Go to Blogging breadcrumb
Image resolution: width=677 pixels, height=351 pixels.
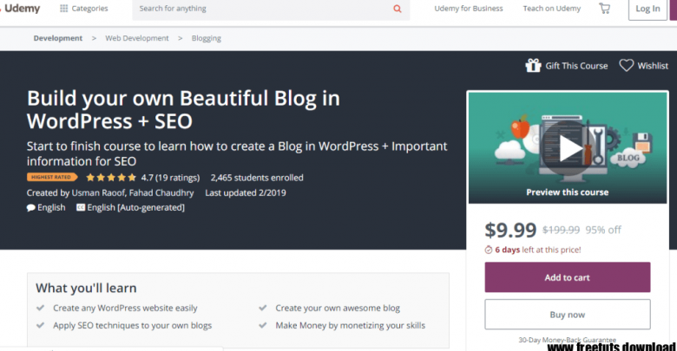[x=207, y=38]
